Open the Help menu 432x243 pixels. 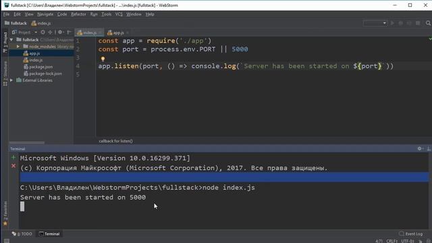[150, 14]
